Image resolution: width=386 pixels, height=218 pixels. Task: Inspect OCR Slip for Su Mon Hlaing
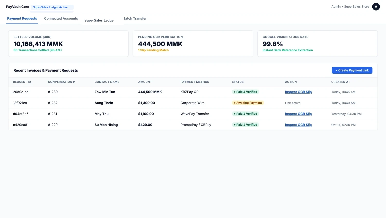pos(298,125)
